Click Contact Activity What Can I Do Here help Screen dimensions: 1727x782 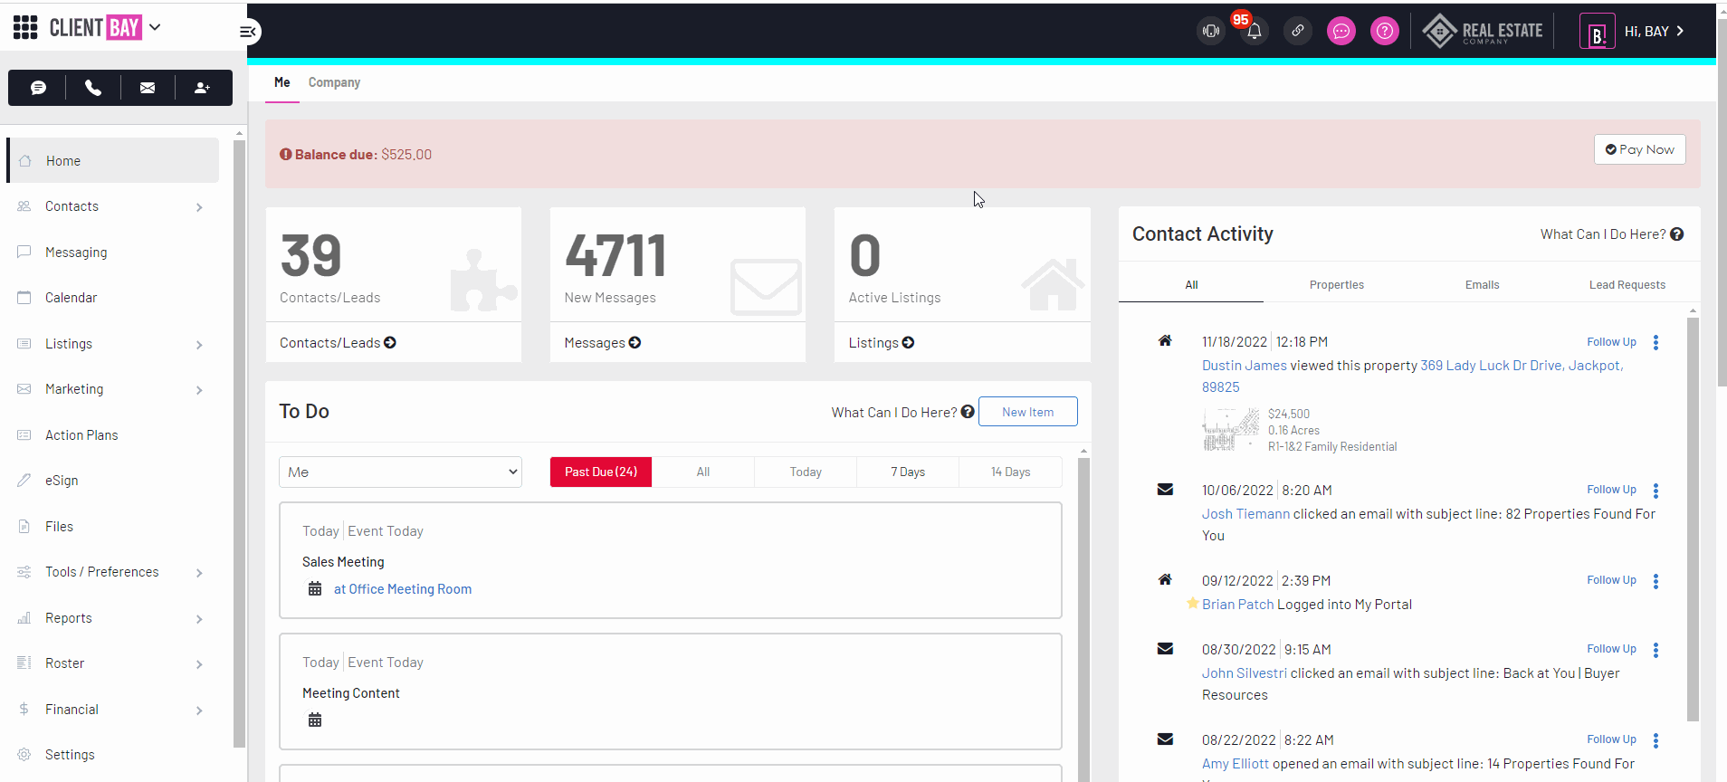[1612, 234]
